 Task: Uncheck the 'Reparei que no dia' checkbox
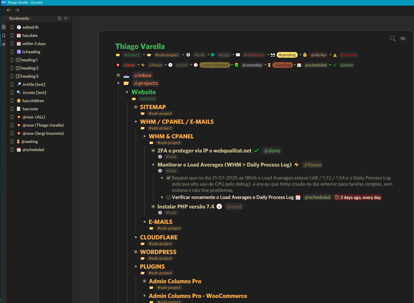[x=169, y=178]
